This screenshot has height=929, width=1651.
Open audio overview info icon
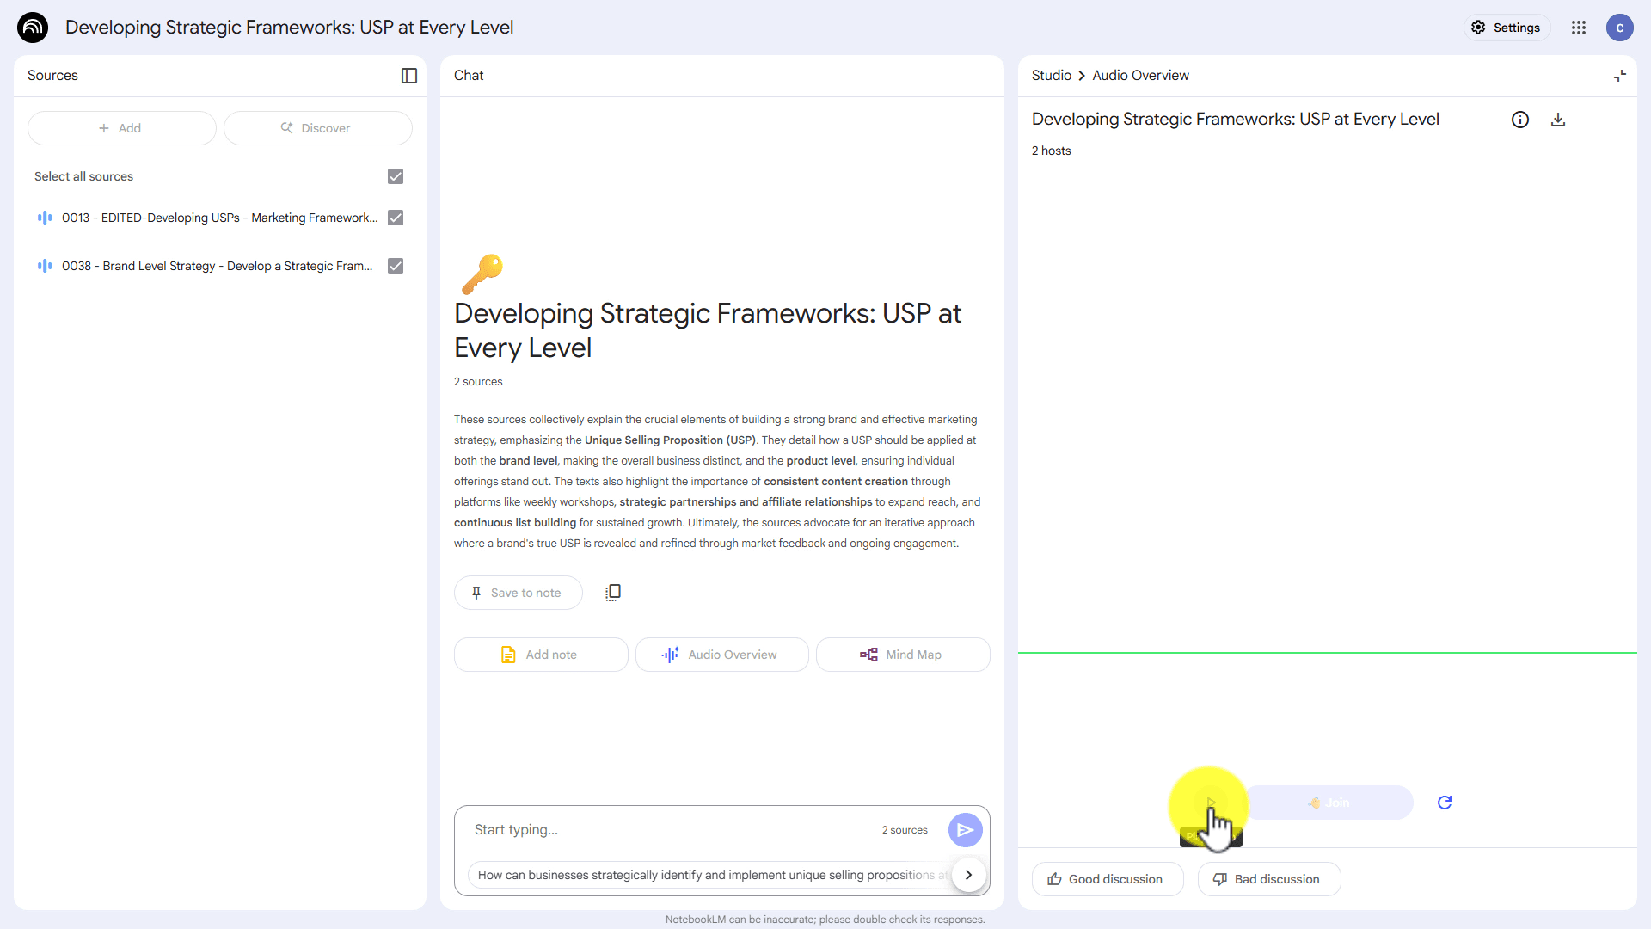click(x=1519, y=120)
